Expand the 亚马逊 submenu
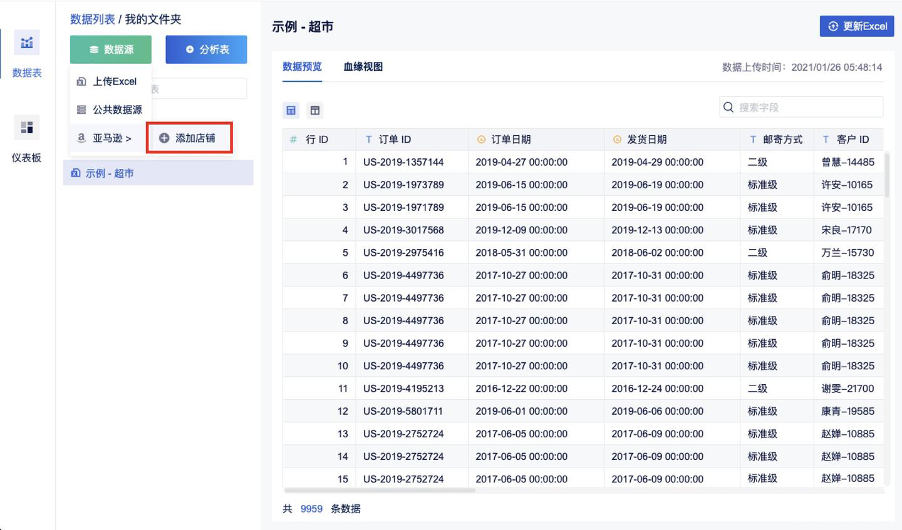The width and height of the screenshot is (902, 530). click(111, 138)
